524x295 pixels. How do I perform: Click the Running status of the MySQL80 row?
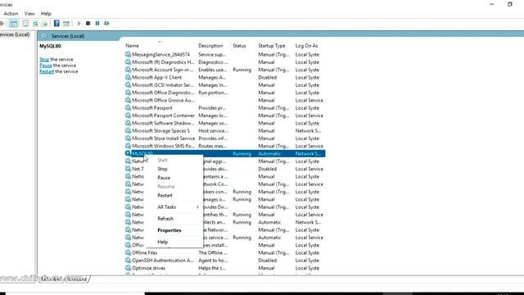coord(242,153)
